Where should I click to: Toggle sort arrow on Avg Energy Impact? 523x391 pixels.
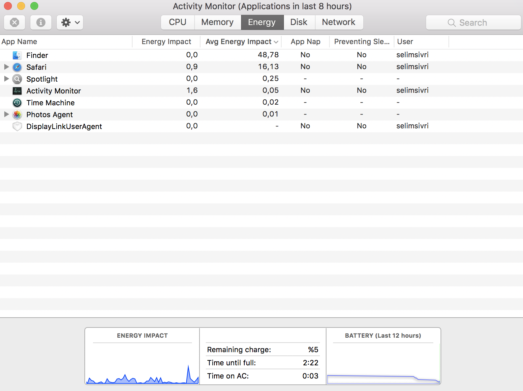point(276,42)
